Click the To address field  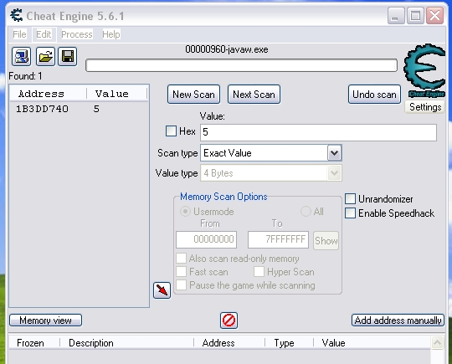pos(278,239)
